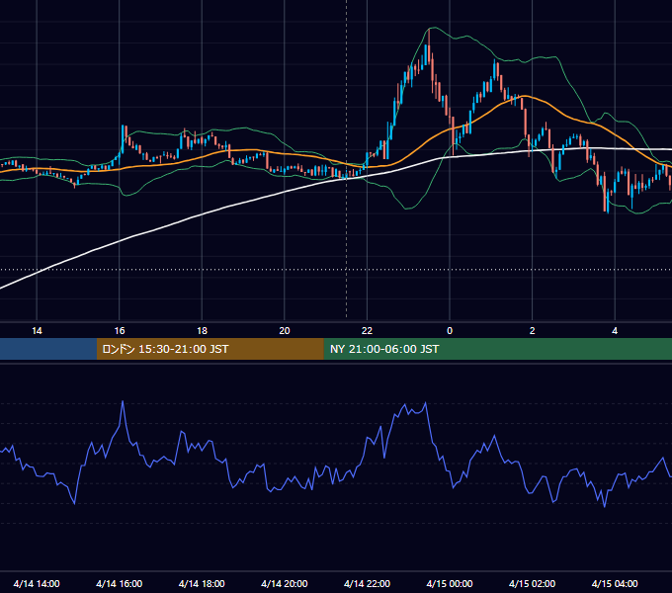Select the ロンドン 15:30-21:00 JST session bar
The width and height of the screenshot is (672, 593).
coord(210,349)
